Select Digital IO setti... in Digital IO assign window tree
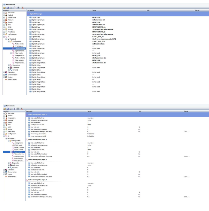This screenshot has height=211, width=209. point(20,51)
